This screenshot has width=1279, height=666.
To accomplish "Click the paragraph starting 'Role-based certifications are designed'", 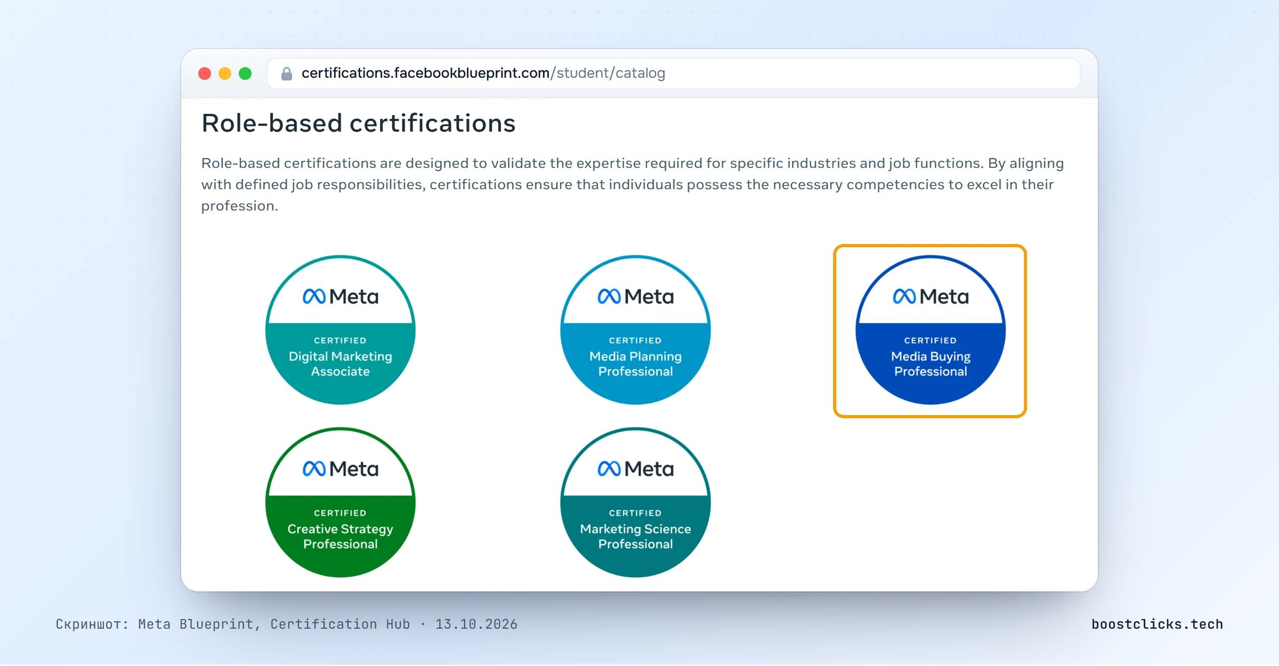I will pyautogui.click(x=633, y=184).
